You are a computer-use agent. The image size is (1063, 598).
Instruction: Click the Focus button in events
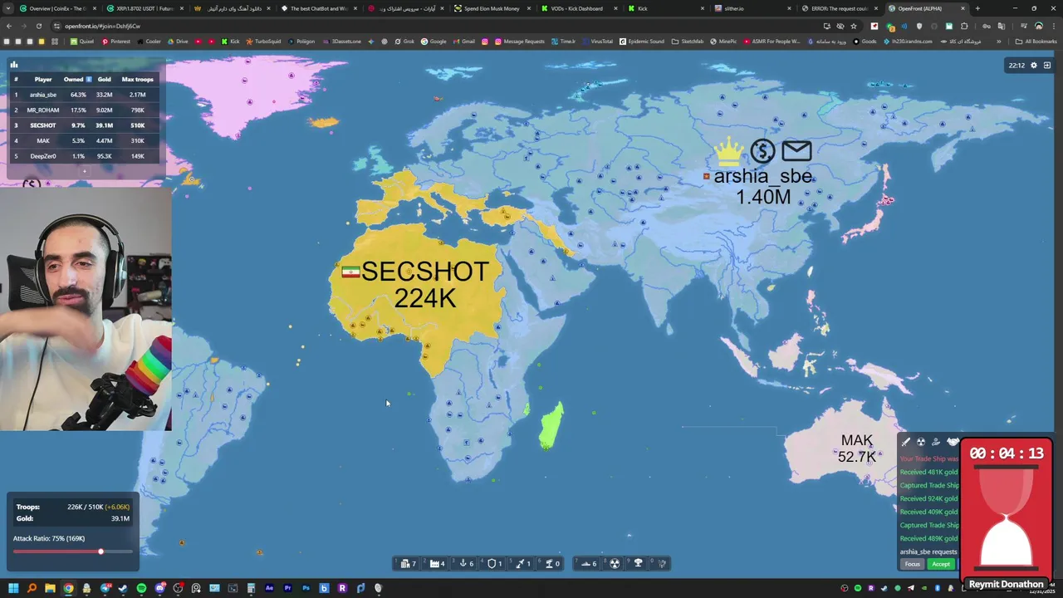(x=912, y=564)
